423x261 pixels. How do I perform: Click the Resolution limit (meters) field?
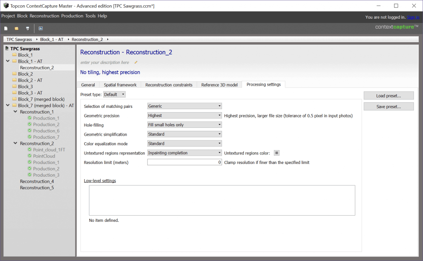184,162
